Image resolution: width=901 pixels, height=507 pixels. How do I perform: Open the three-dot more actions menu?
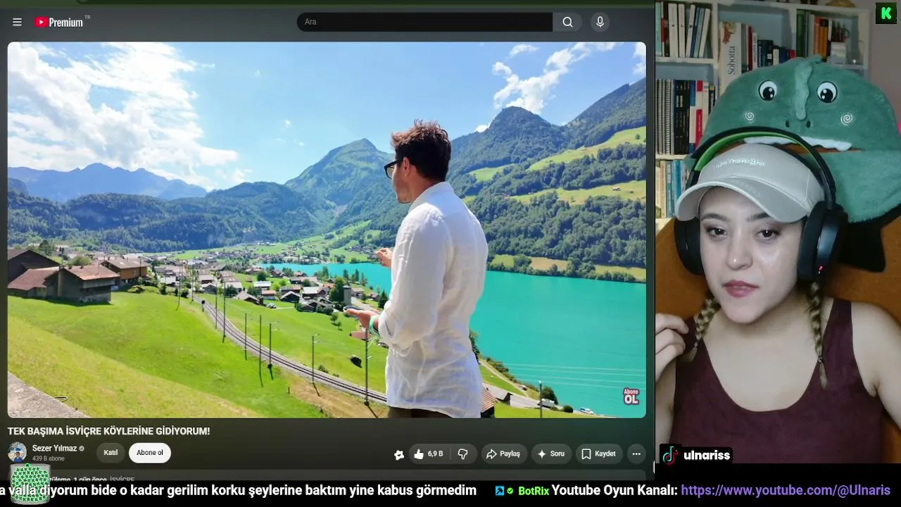[636, 454]
